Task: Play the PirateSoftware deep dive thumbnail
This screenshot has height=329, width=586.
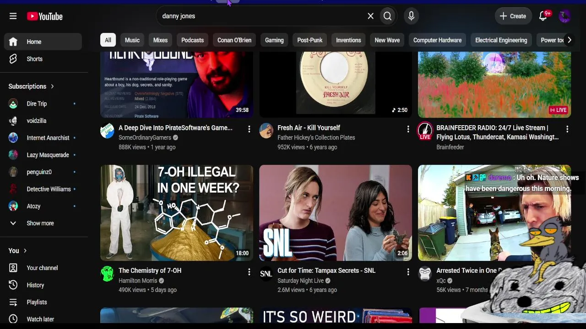Action: [x=177, y=85]
